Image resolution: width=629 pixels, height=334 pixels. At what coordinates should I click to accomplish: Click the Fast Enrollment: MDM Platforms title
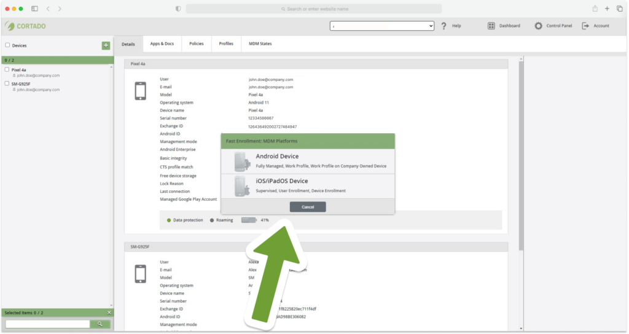point(262,141)
